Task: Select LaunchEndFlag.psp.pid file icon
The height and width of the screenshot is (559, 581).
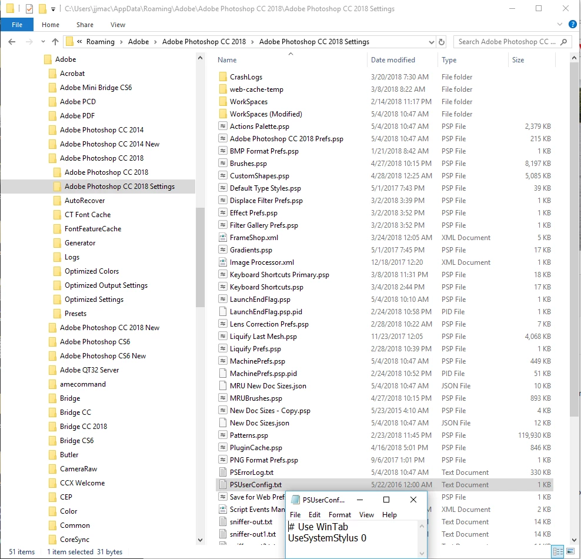Action: [223, 312]
